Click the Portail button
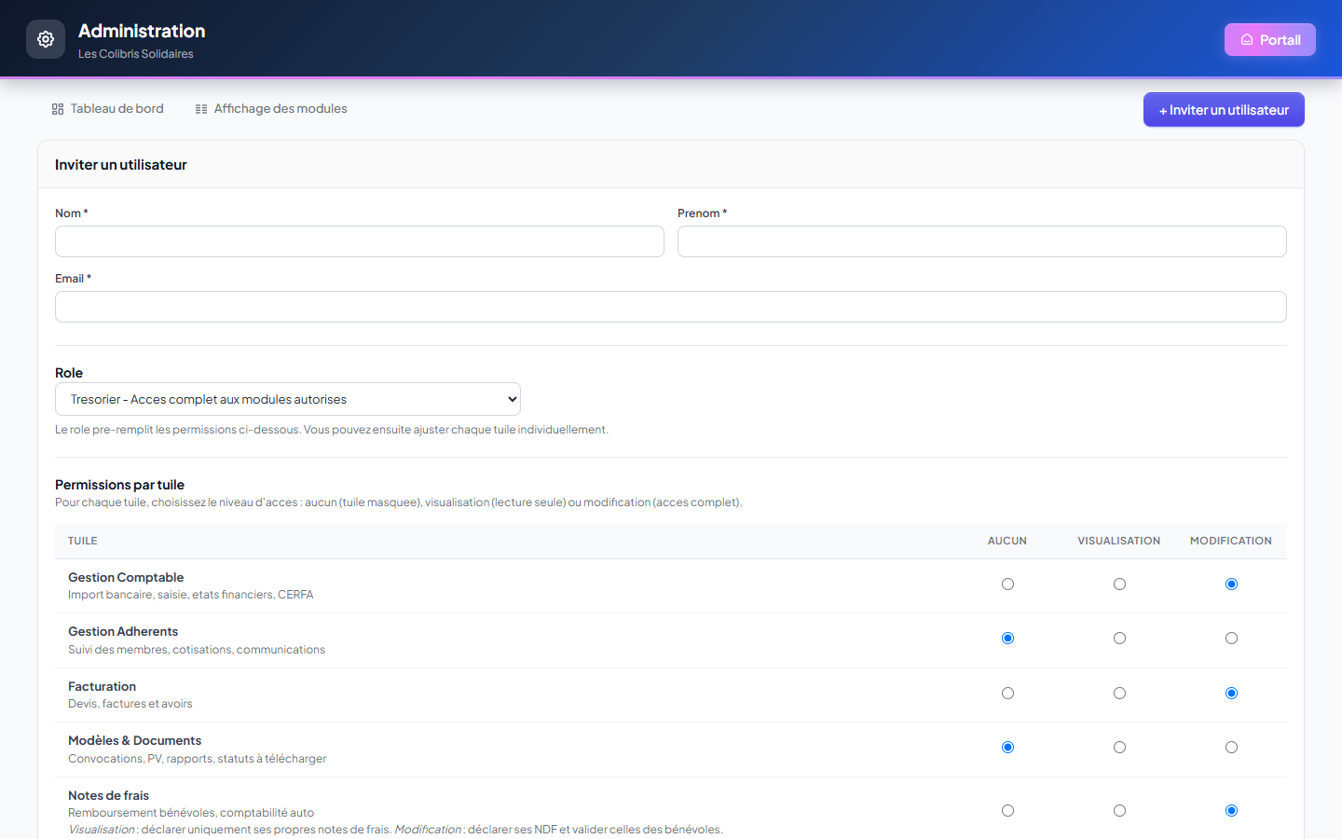Screen dimensions: 1342x839 tap(1269, 40)
